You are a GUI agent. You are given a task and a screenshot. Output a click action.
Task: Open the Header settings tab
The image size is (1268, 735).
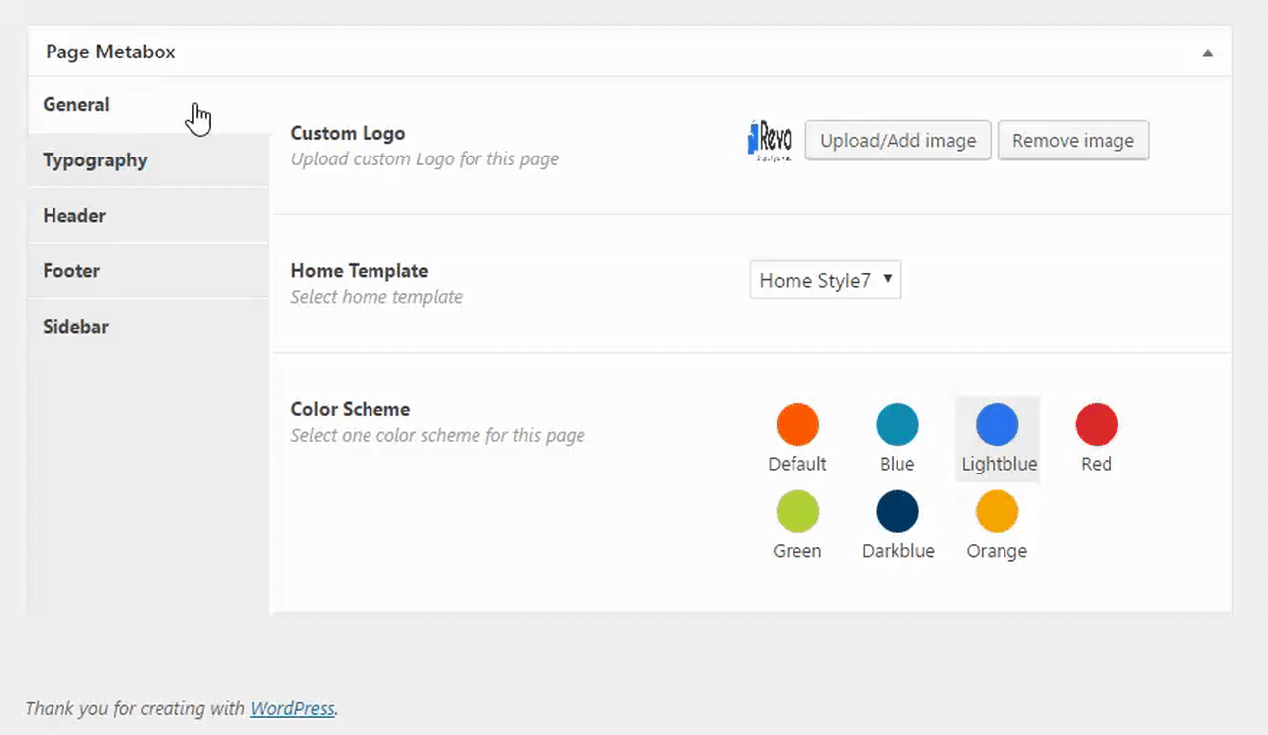(x=74, y=216)
